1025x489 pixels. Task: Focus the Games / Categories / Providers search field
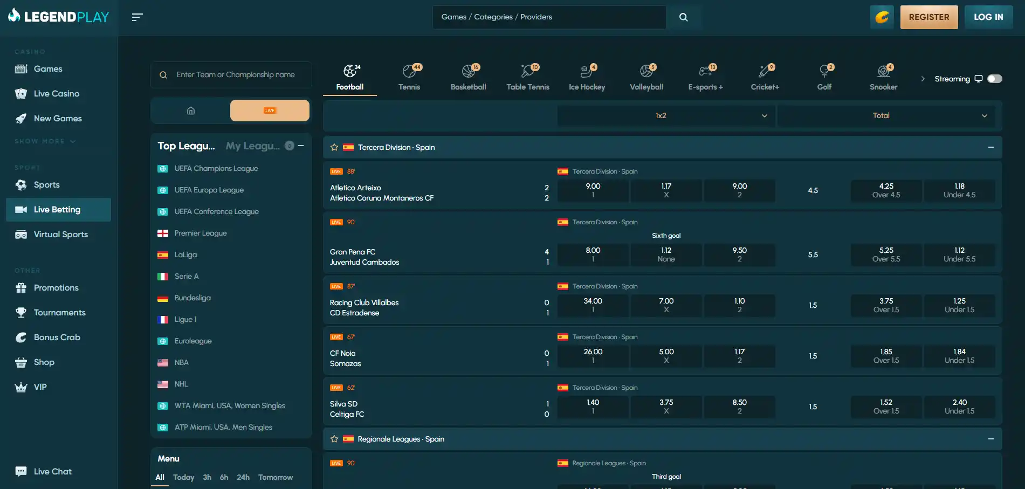pyautogui.click(x=549, y=17)
